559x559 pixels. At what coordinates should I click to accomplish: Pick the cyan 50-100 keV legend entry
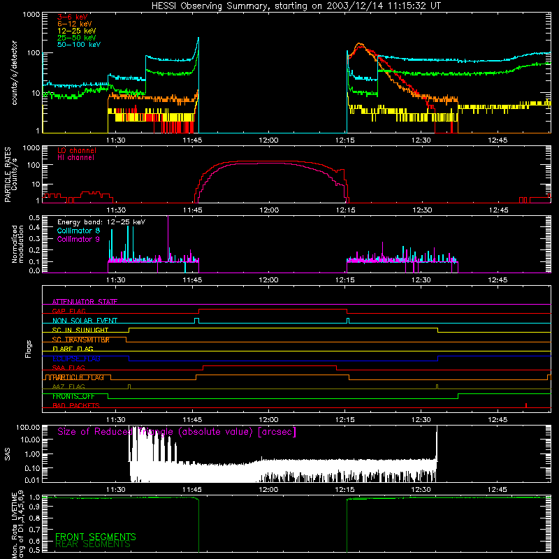point(79,45)
